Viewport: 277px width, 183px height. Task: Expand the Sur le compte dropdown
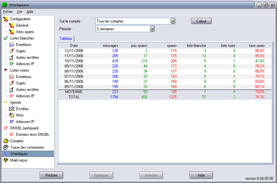[x=173, y=21]
